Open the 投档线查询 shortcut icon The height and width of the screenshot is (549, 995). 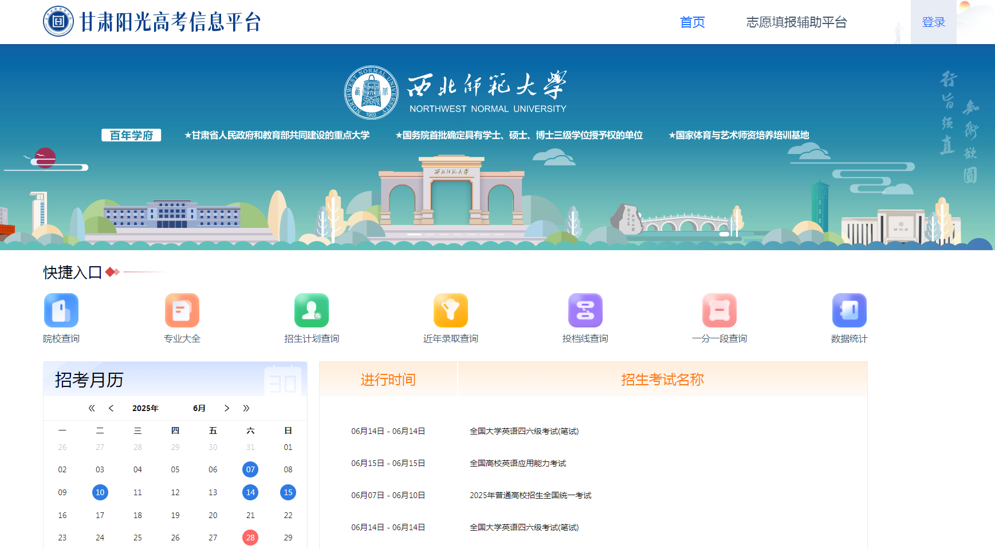point(585,310)
